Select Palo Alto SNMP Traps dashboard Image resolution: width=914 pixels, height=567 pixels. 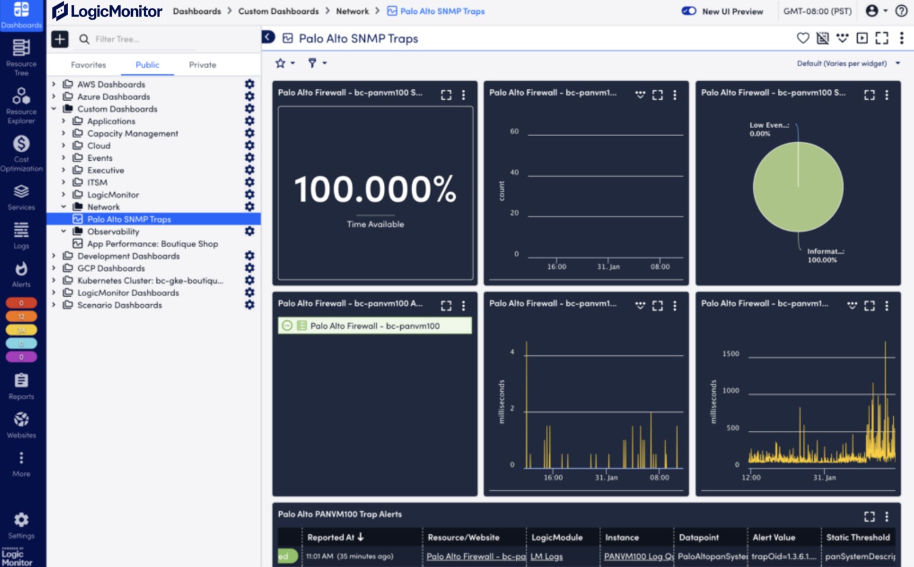tap(154, 219)
